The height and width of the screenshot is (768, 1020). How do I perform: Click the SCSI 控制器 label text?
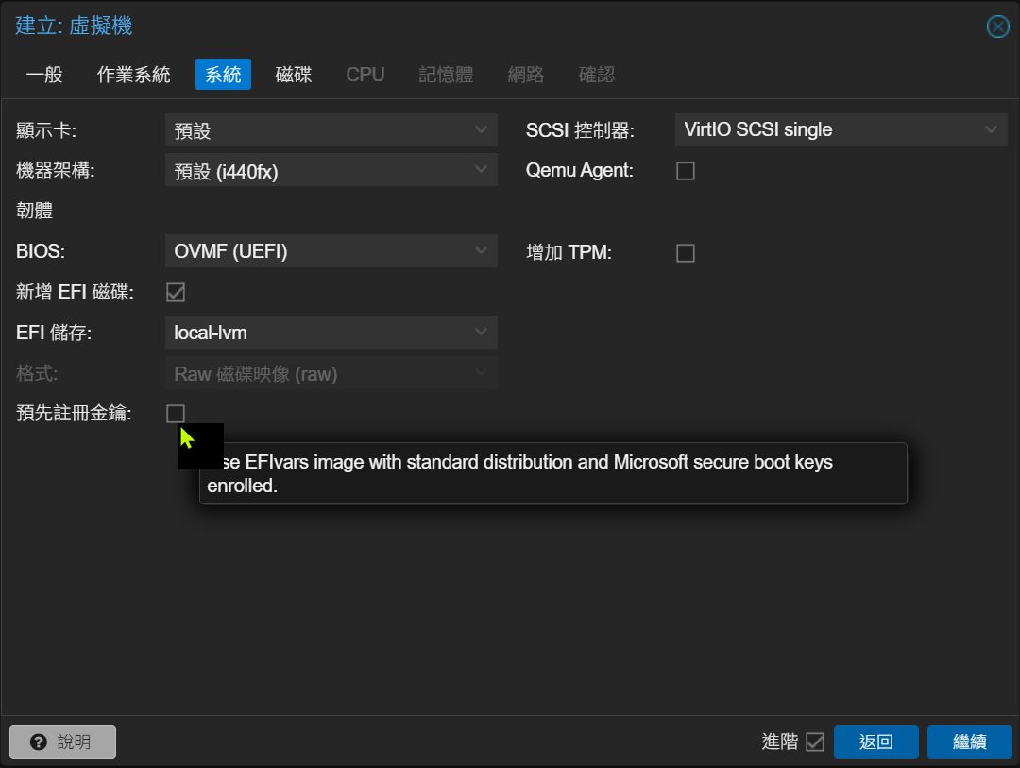580,130
